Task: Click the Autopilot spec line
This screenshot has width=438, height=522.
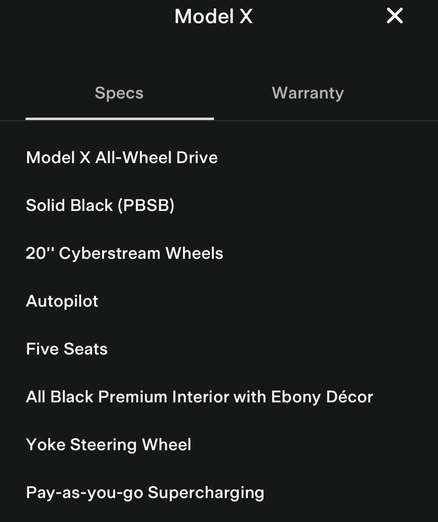Action: (x=62, y=301)
